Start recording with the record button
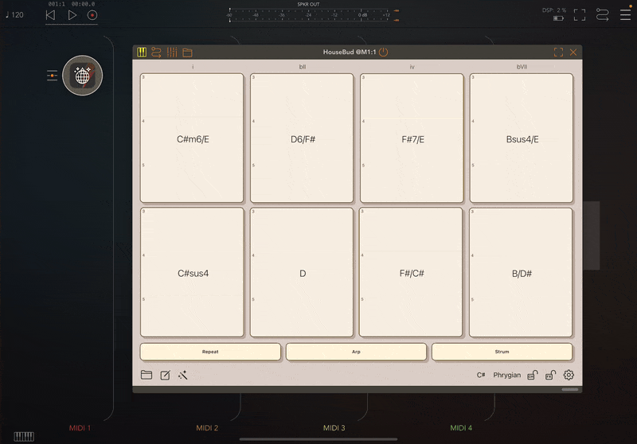This screenshot has height=444, width=637. click(92, 15)
